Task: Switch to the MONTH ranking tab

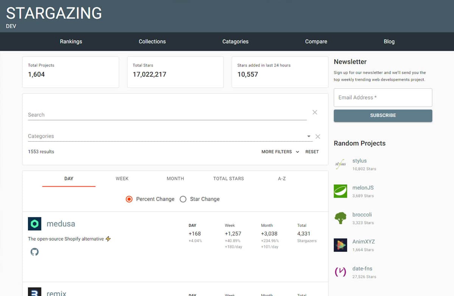Action: [x=175, y=179]
